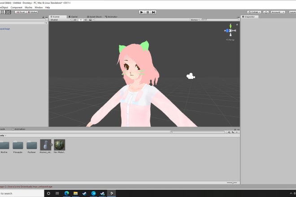Click the green Y axis of scene gizmo
296x197 pixels.
pos(231,26)
